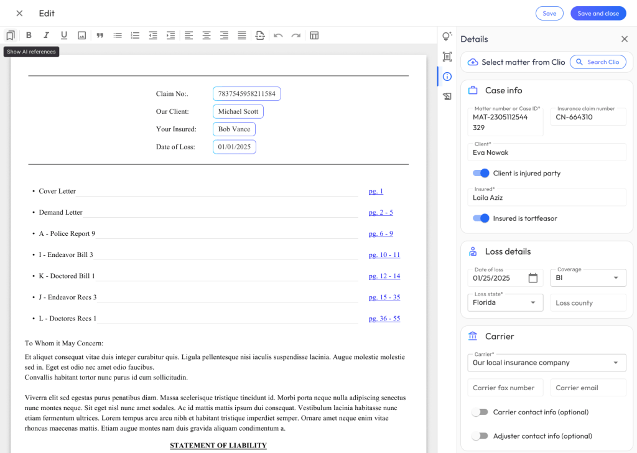This screenshot has height=453, width=637.
Task: Insert a page break
Action: (x=260, y=35)
